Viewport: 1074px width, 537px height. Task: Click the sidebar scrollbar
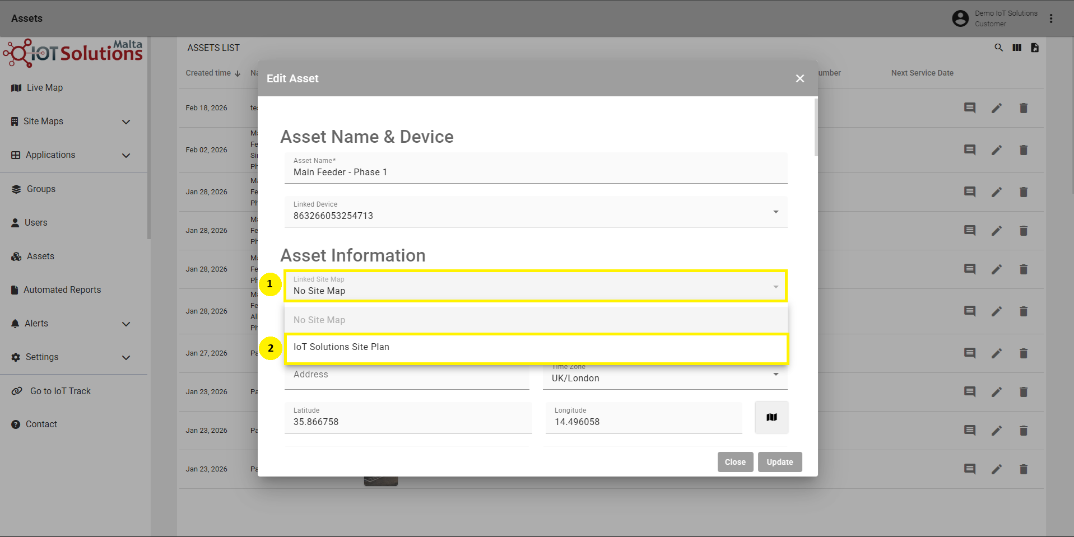pos(149,139)
